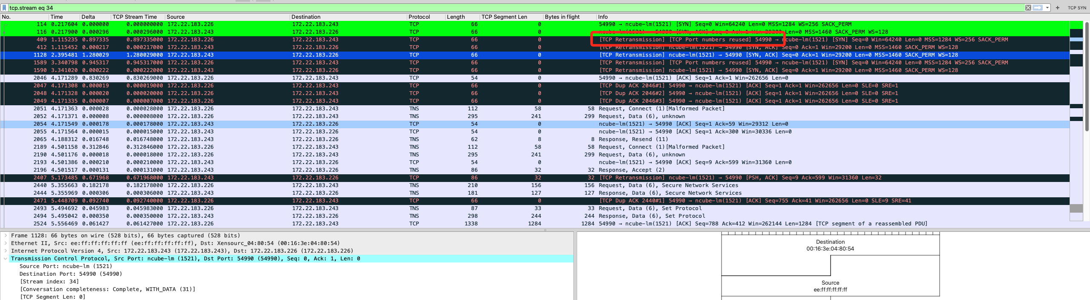Select the Source Port: ncube-lm (1521) field

66,266
